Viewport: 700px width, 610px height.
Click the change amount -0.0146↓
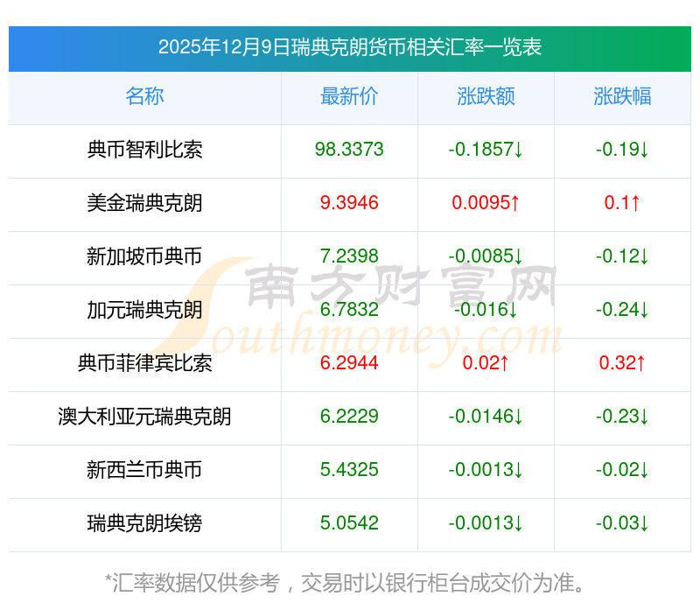click(486, 417)
